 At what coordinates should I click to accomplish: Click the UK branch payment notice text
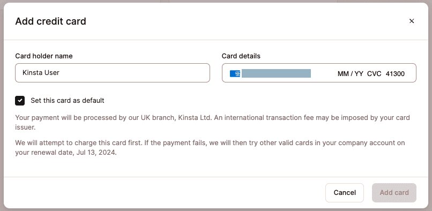pyautogui.click(x=212, y=123)
